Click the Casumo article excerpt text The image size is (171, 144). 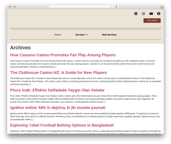pyautogui.click(x=83, y=64)
